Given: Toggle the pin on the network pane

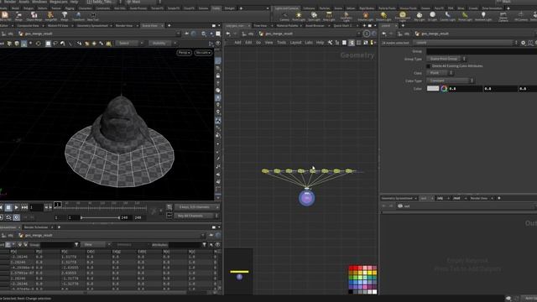Looking at the screenshot, I should pyautogui.click(x=367, y=34).
